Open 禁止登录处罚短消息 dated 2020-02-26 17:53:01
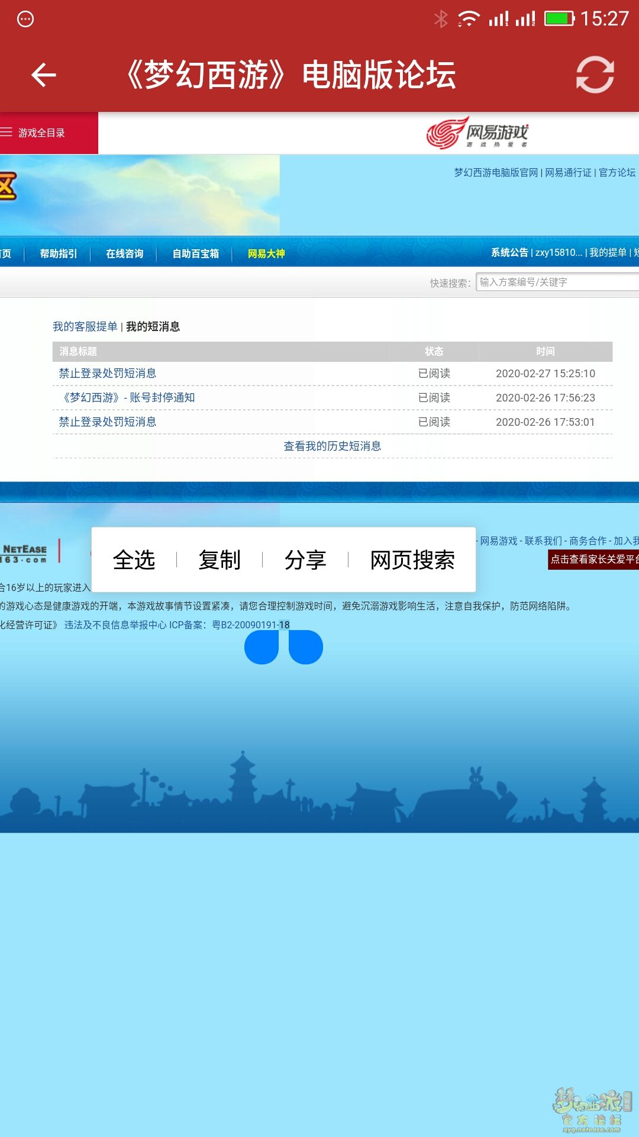This screenshot has width=639, height=1137. (107, 422)
